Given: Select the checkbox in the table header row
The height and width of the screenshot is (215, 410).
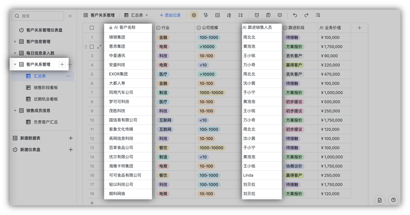Looking at the screenshot, I should [x=92, y=28].
